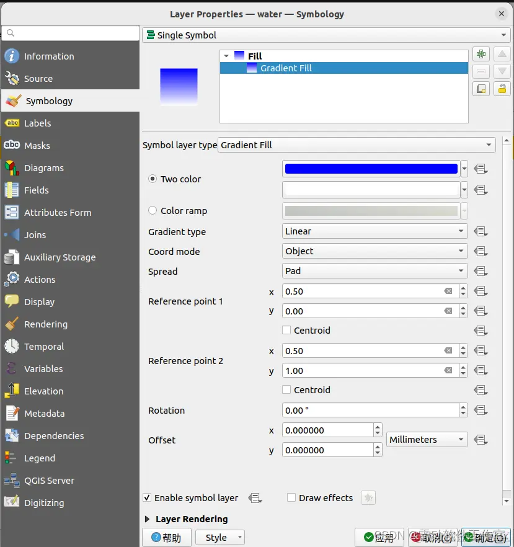
Task: Clear the Reference point 1 x value
Action: point(448,291)
